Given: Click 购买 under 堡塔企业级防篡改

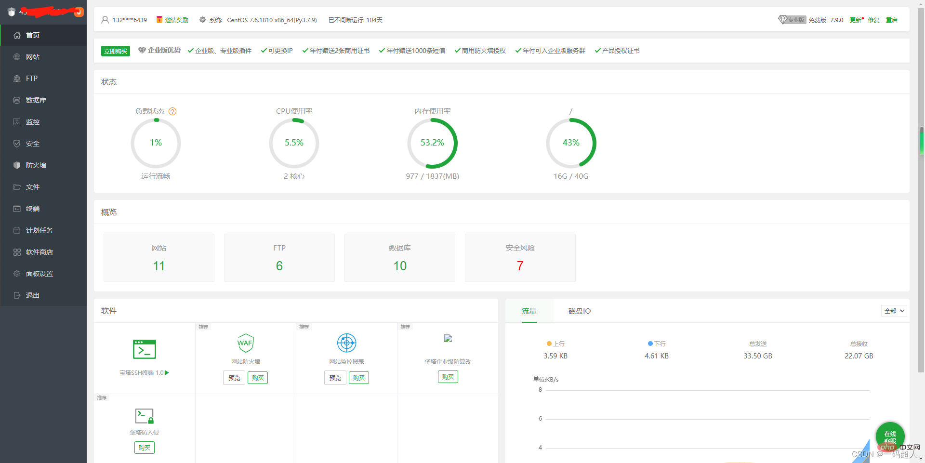Looking at the screenshot, I should (448, 377).
